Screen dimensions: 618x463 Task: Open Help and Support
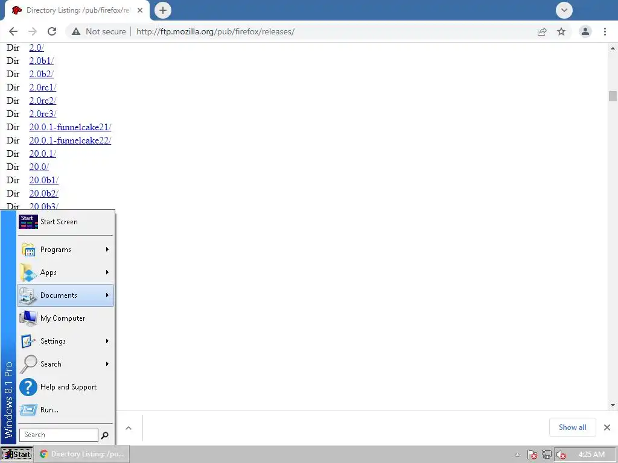(x=65, y=387)
